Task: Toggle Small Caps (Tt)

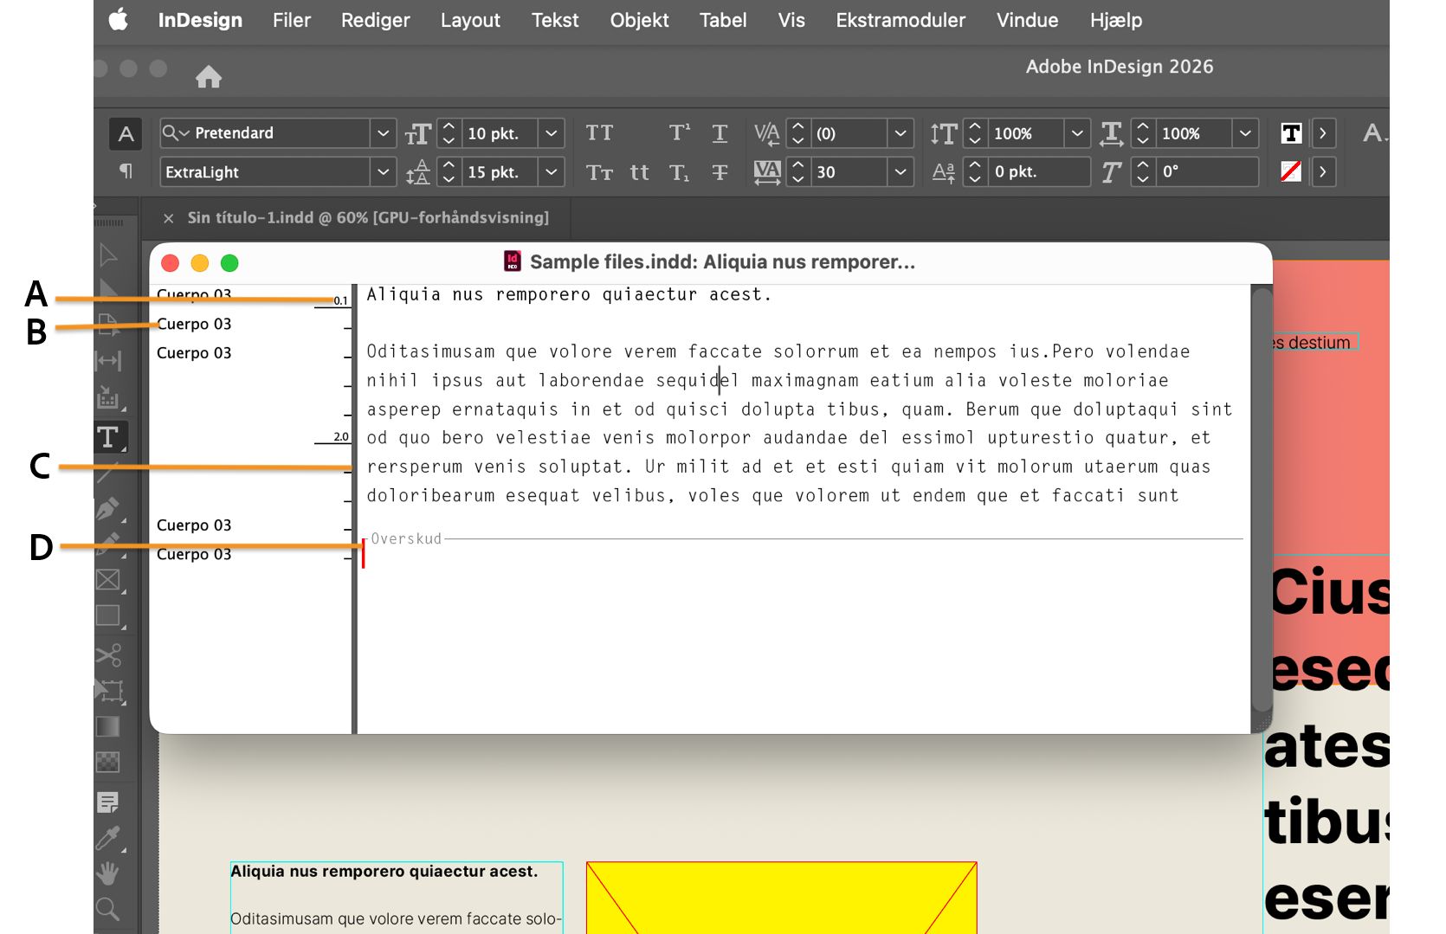Action: tap(599, 172)
